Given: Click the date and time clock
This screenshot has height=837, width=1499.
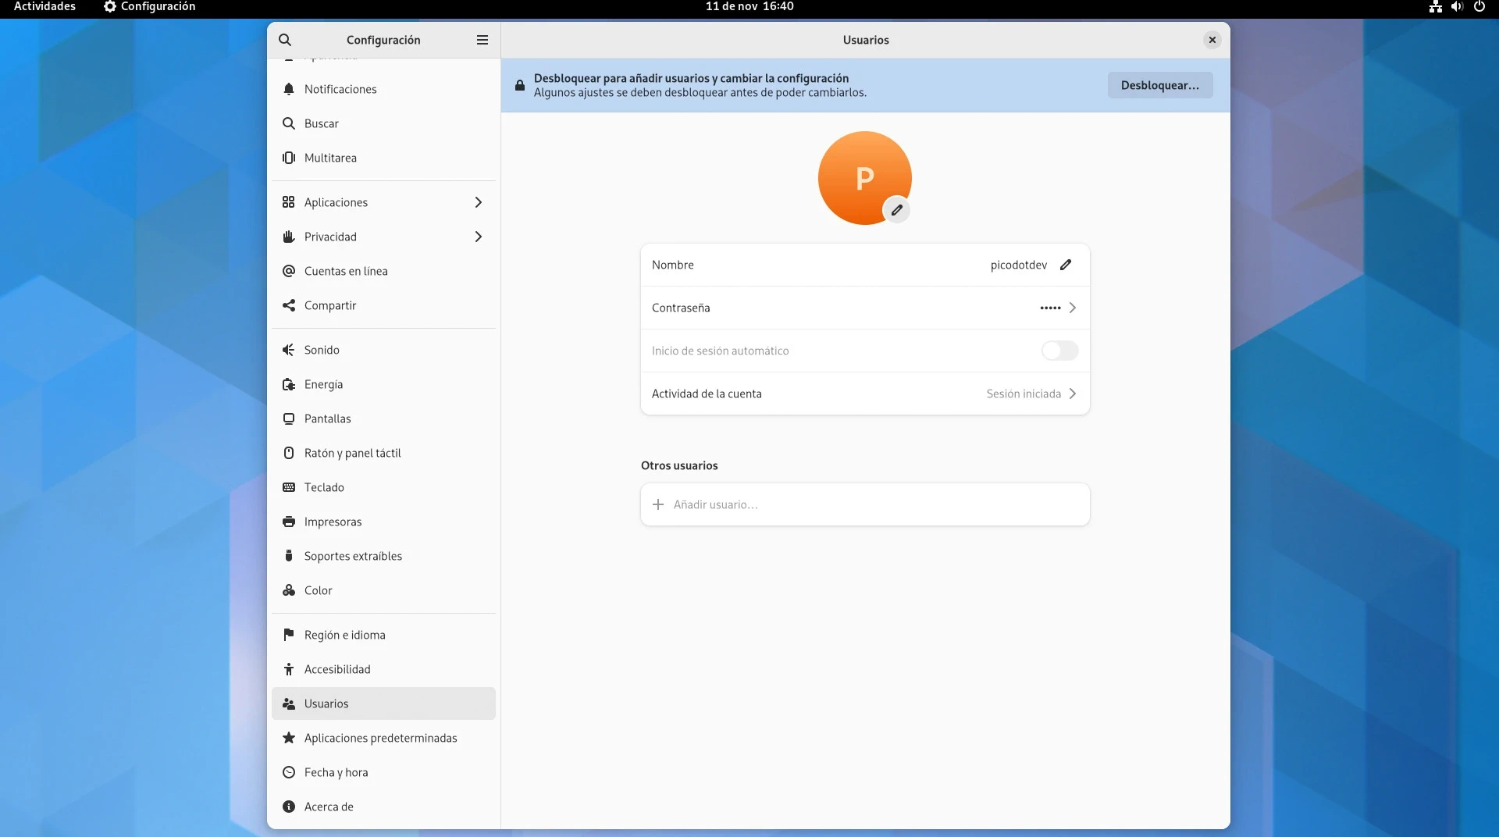Looking at the screenshot, I should [x=749, y=6].
